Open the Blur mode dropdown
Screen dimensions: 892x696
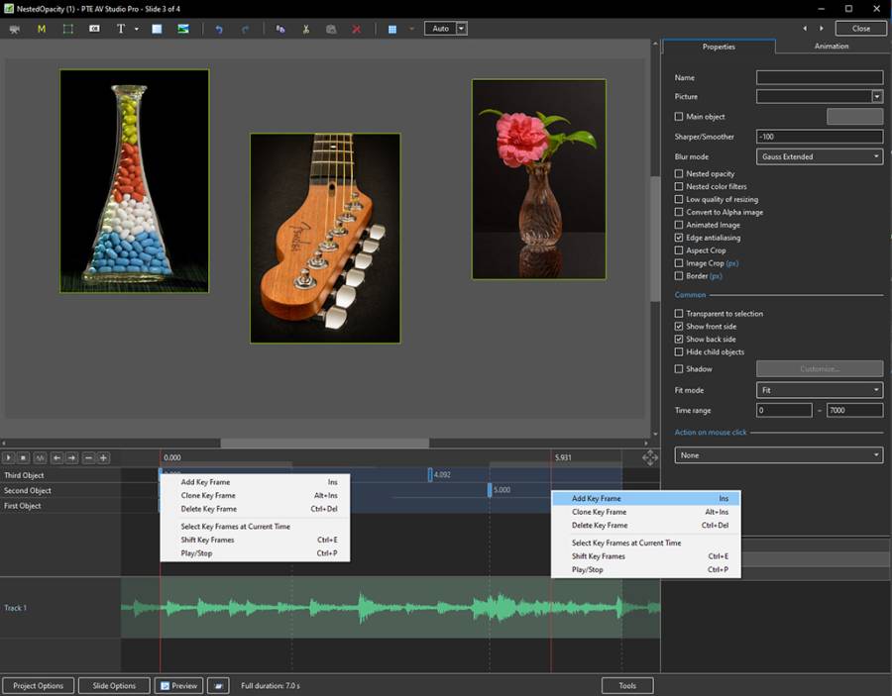819,156
